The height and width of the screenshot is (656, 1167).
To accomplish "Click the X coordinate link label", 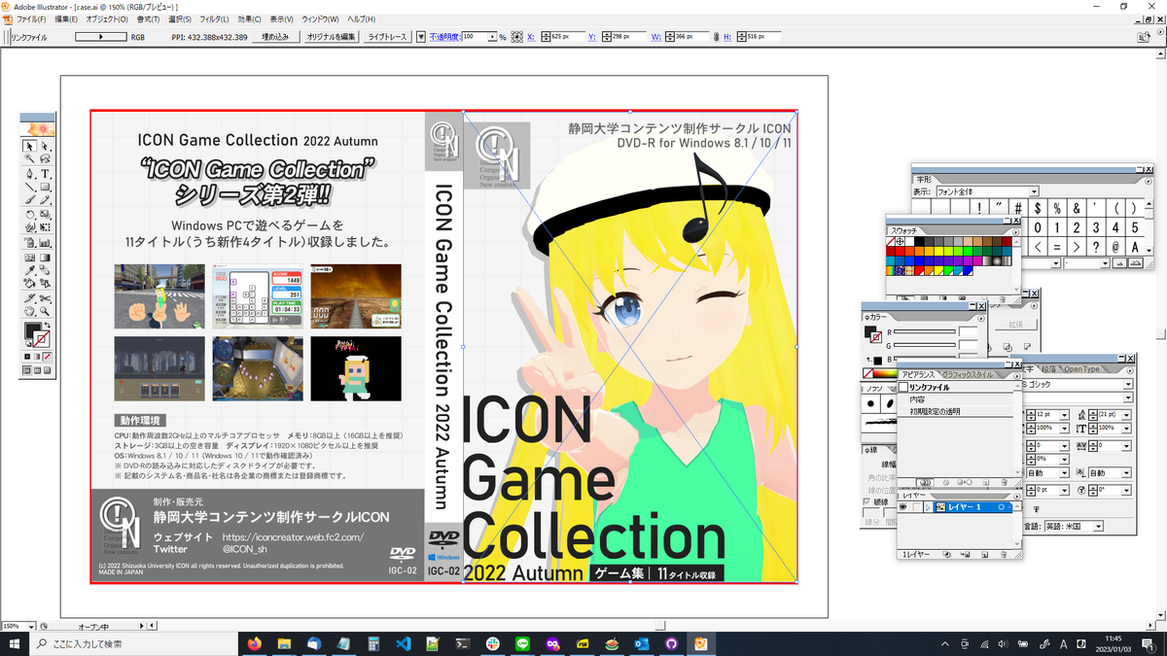I will (530, 36).
